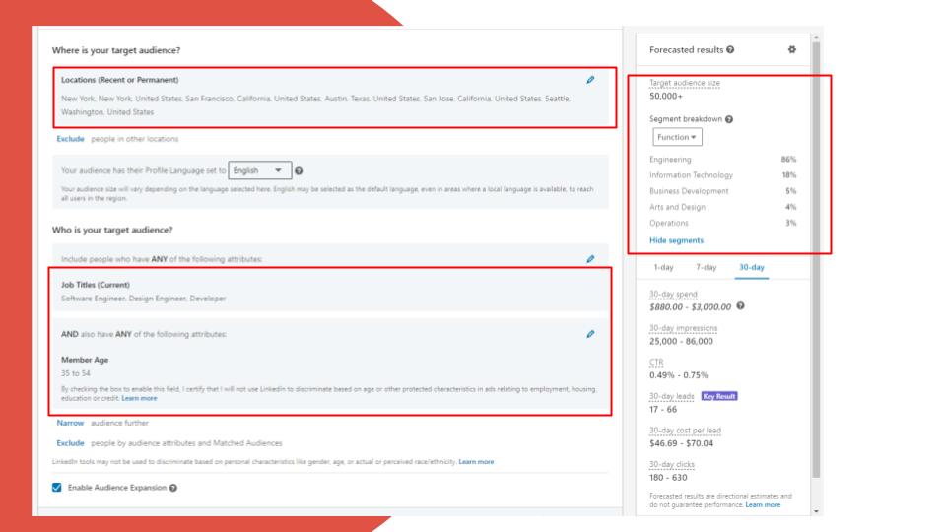
Task: Select the 30-day forecast tab
Action: coord(751,267)
